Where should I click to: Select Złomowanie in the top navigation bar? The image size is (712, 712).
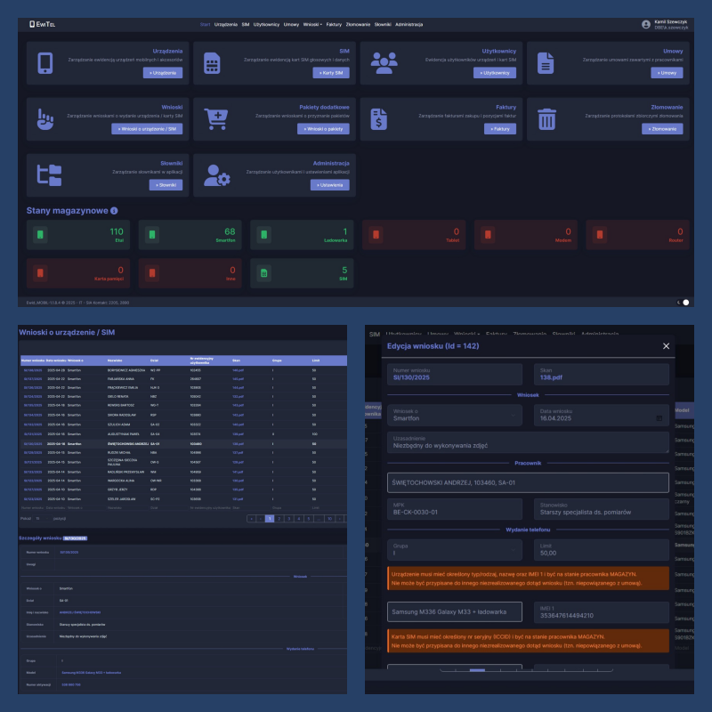[358, 25]
